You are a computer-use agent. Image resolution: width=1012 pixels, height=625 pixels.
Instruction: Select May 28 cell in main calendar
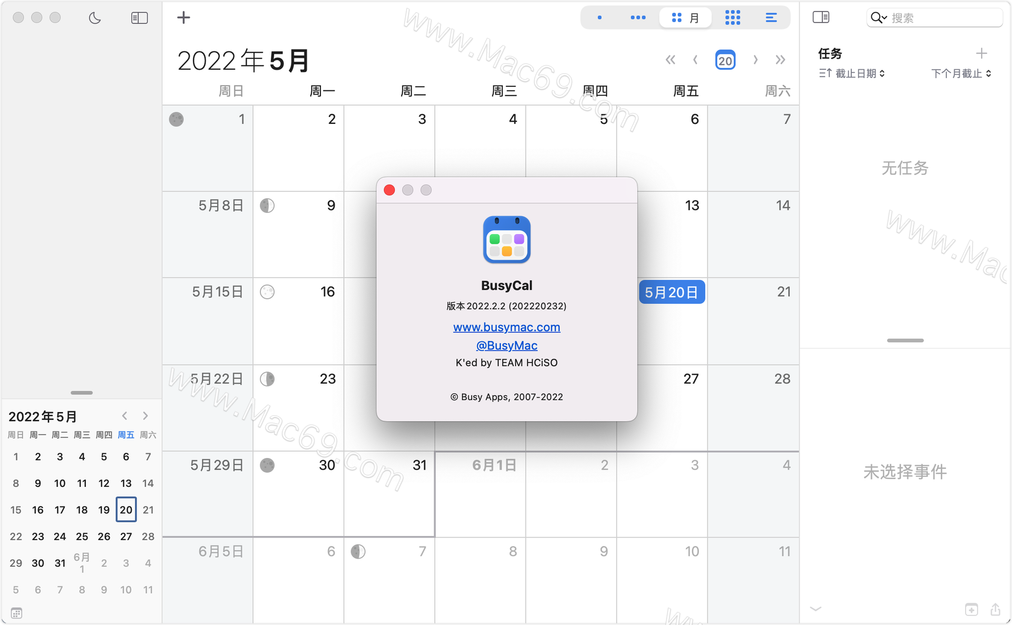coord(753,407)
